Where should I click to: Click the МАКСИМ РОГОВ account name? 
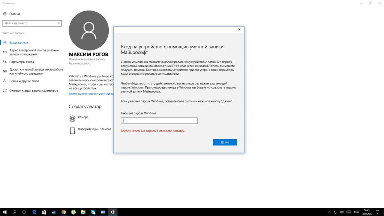point(88,54)
